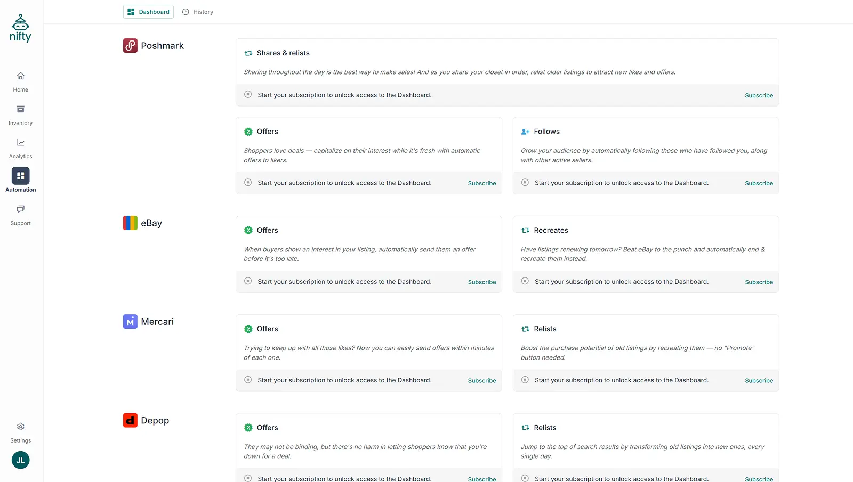Click the History clock icon

pos(186,12)
